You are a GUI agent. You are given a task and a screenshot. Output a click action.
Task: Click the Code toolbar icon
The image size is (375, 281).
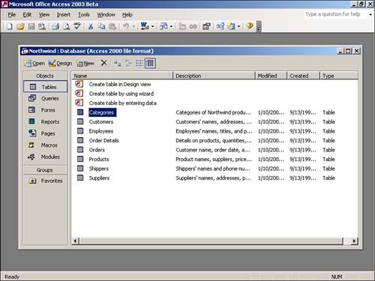click(182, 26)
